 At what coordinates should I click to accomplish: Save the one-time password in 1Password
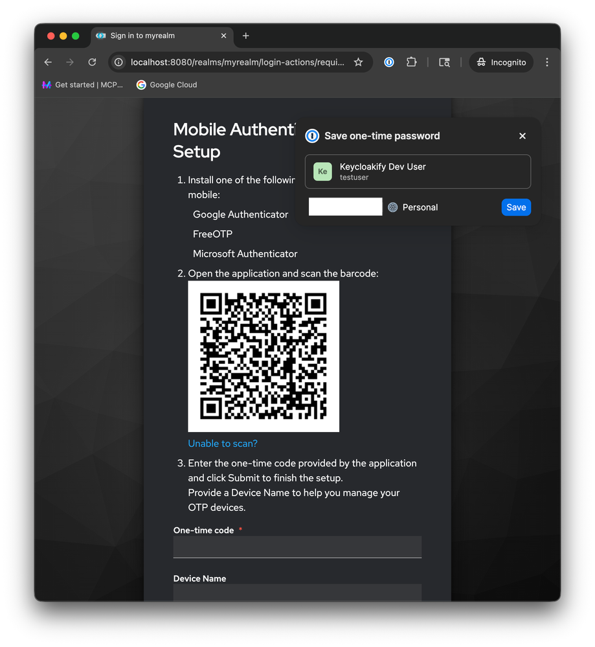pos(515,207)
